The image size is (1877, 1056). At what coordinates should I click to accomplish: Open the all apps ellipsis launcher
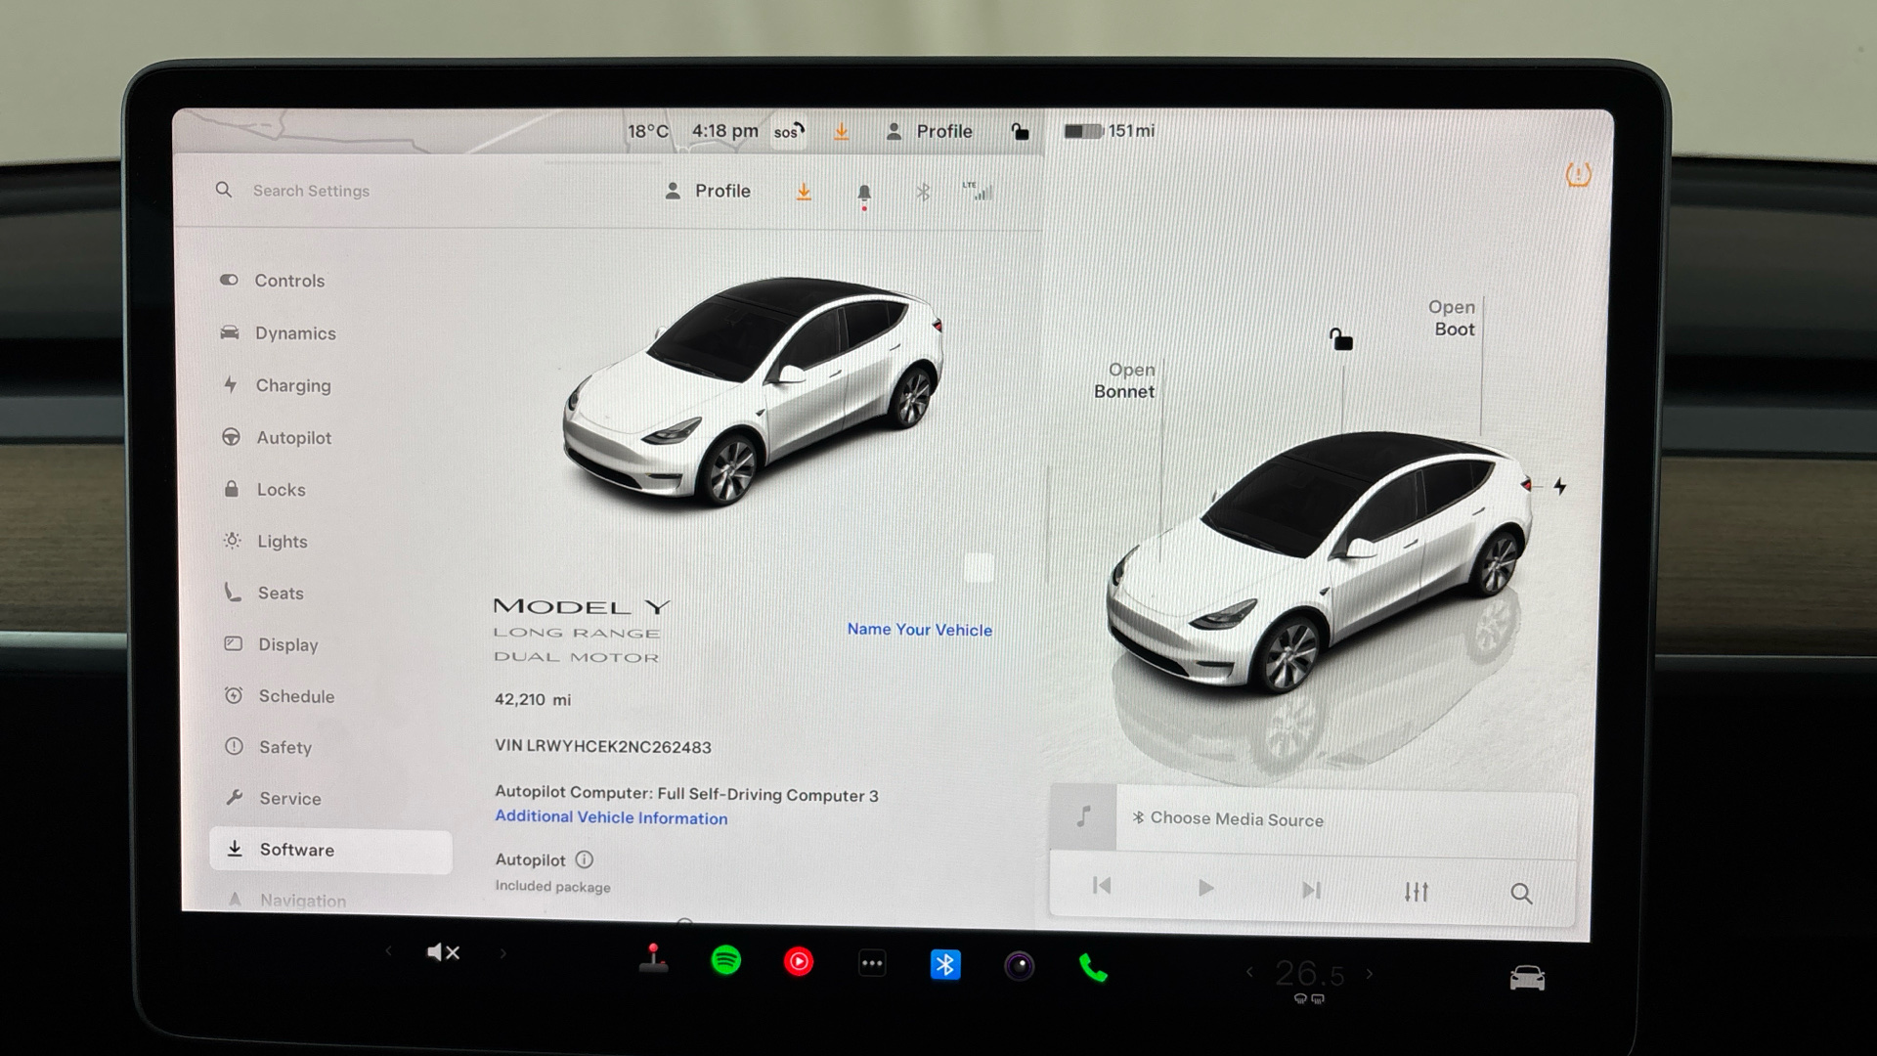pyautogui.click(x=872, y=964)
